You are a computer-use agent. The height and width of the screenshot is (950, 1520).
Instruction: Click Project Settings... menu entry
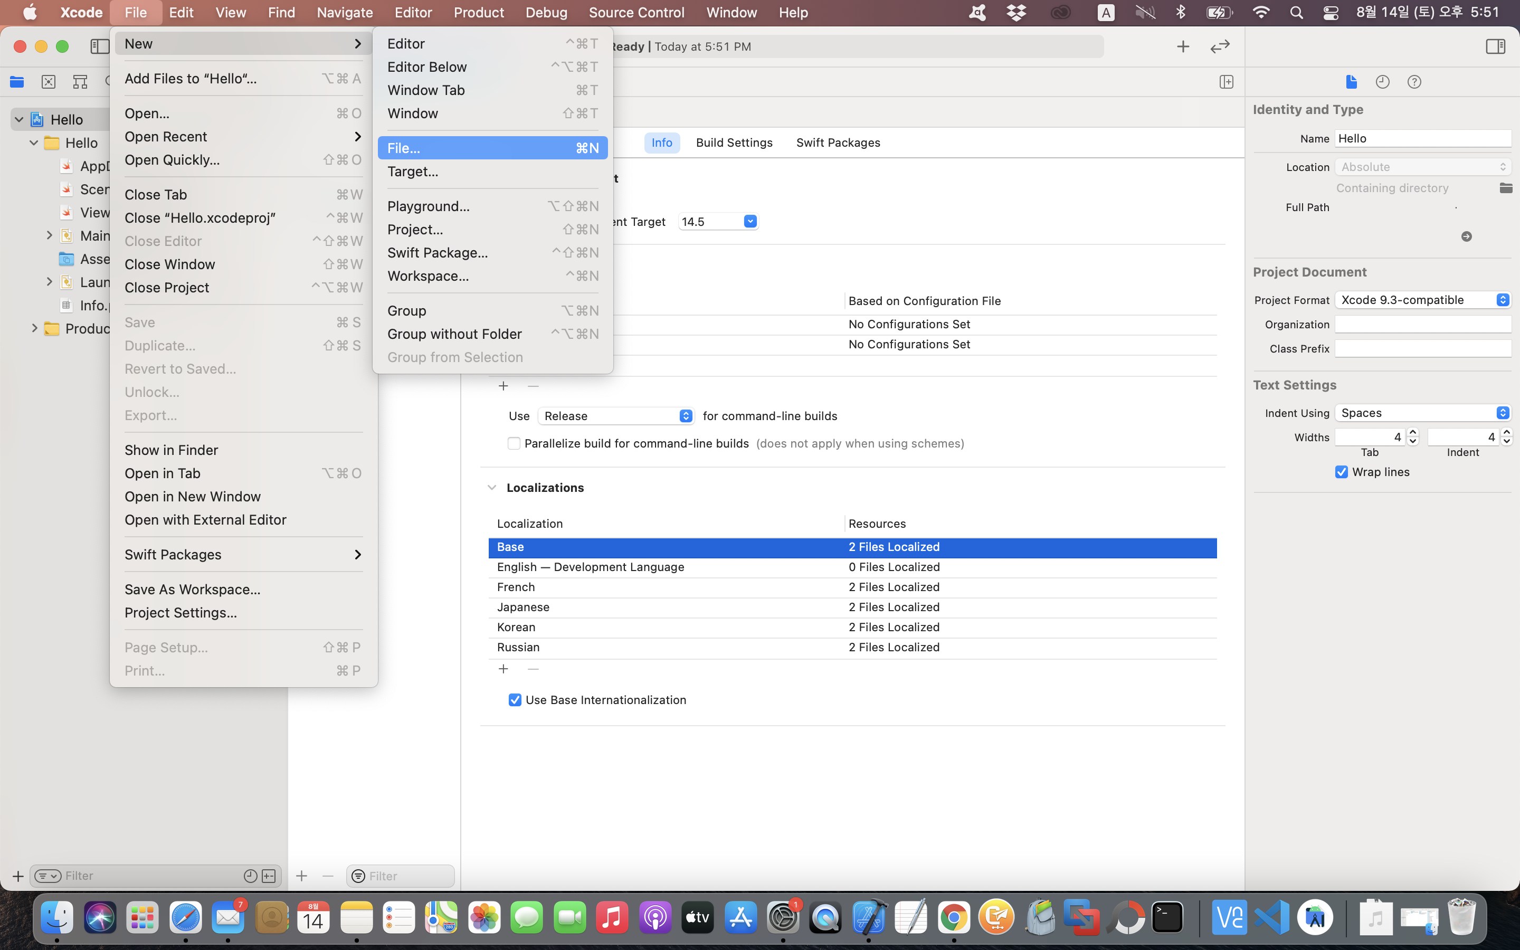pyautogui.click(x=180, y=613)
